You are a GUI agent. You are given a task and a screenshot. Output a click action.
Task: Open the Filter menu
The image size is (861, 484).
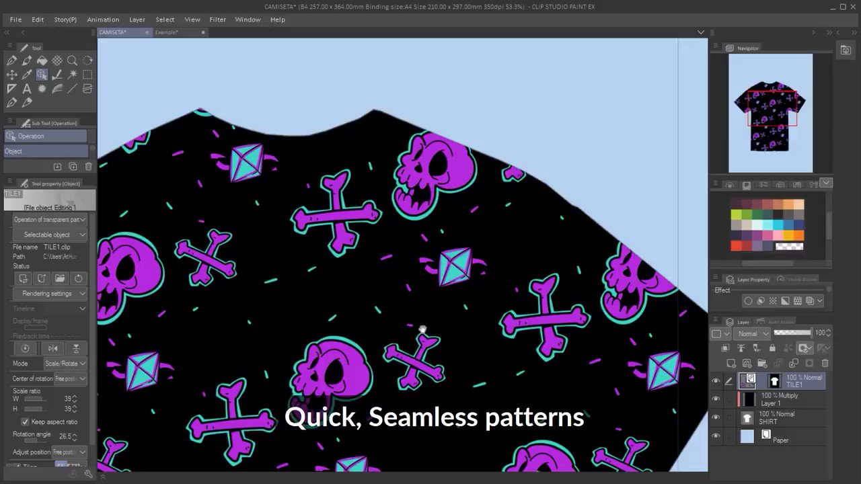217,19
